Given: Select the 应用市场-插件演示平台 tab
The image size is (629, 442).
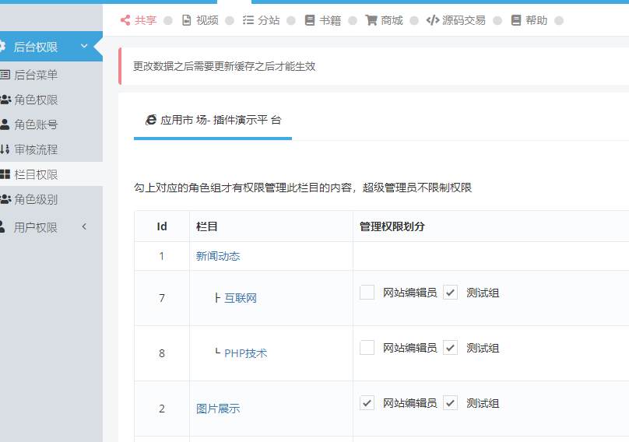Looking at the screenshot, I should tap(213, 120).
